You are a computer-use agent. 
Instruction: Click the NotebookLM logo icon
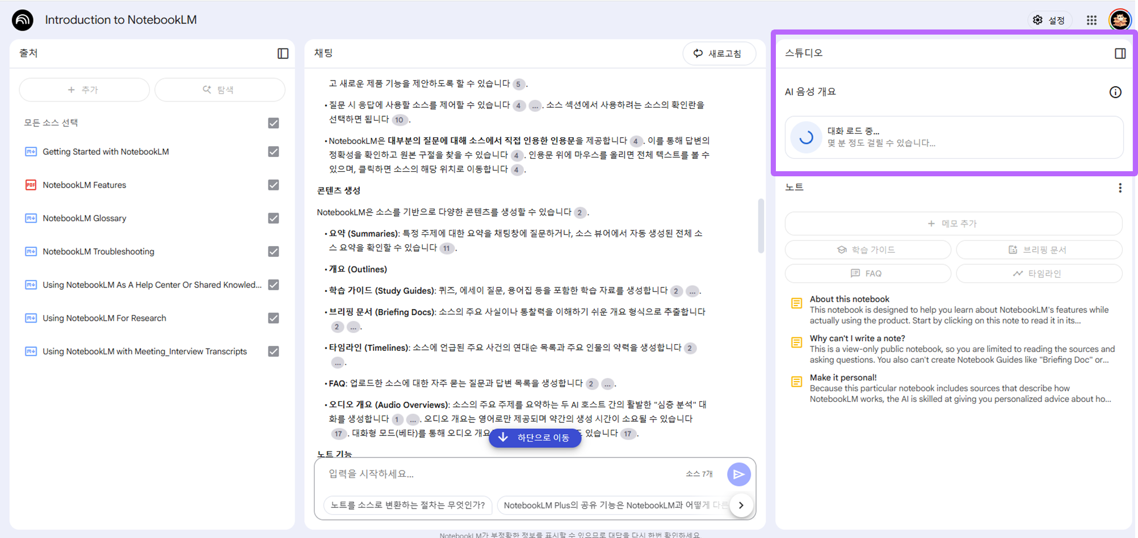click(x=23, y=20)
